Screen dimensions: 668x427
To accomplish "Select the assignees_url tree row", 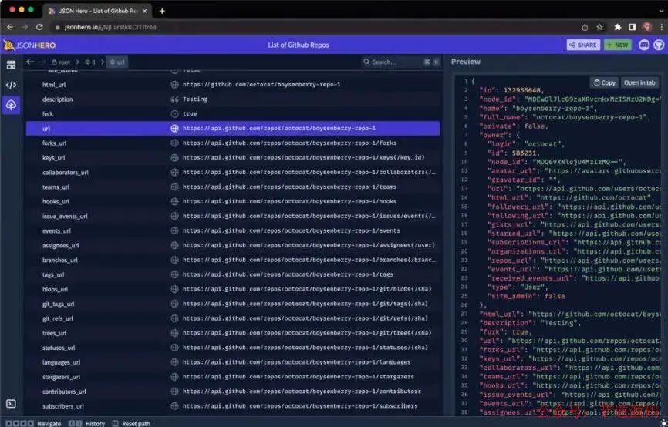I will (x=233, y=245).
